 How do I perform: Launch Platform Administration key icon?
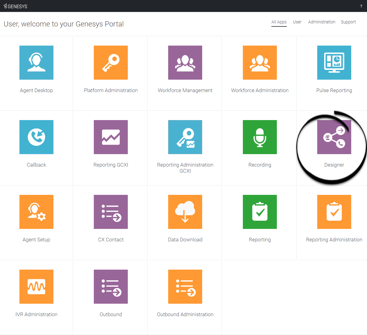(111, 63)
